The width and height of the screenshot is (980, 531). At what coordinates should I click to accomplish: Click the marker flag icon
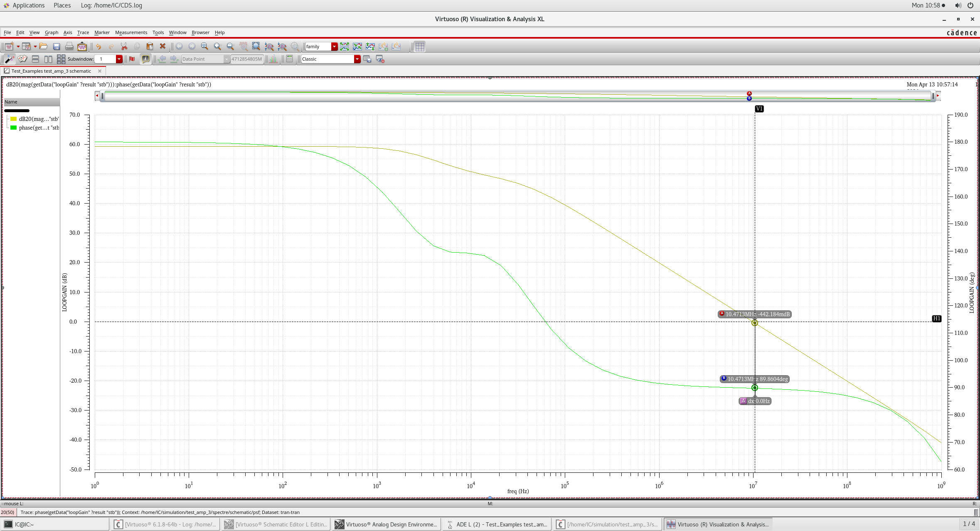point(132,59)
